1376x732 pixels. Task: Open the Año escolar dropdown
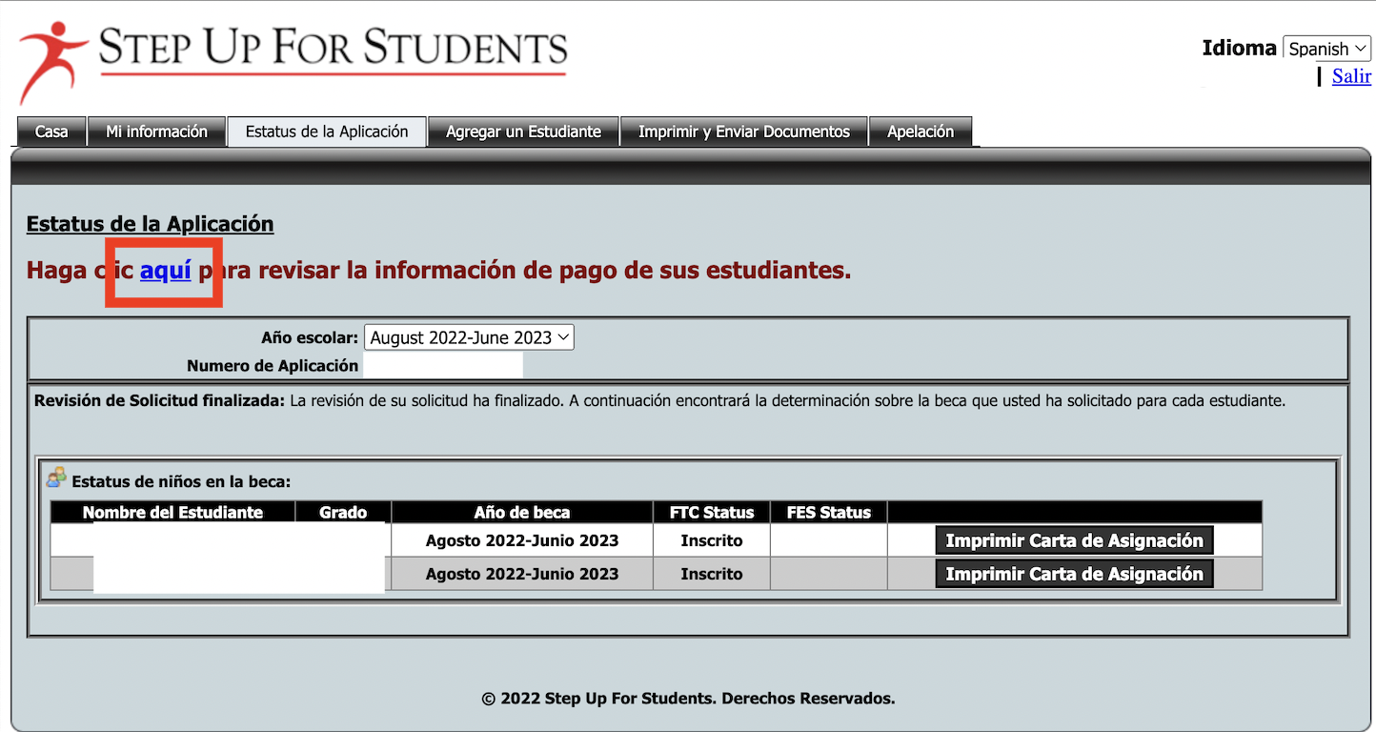[x=469, y=337]
